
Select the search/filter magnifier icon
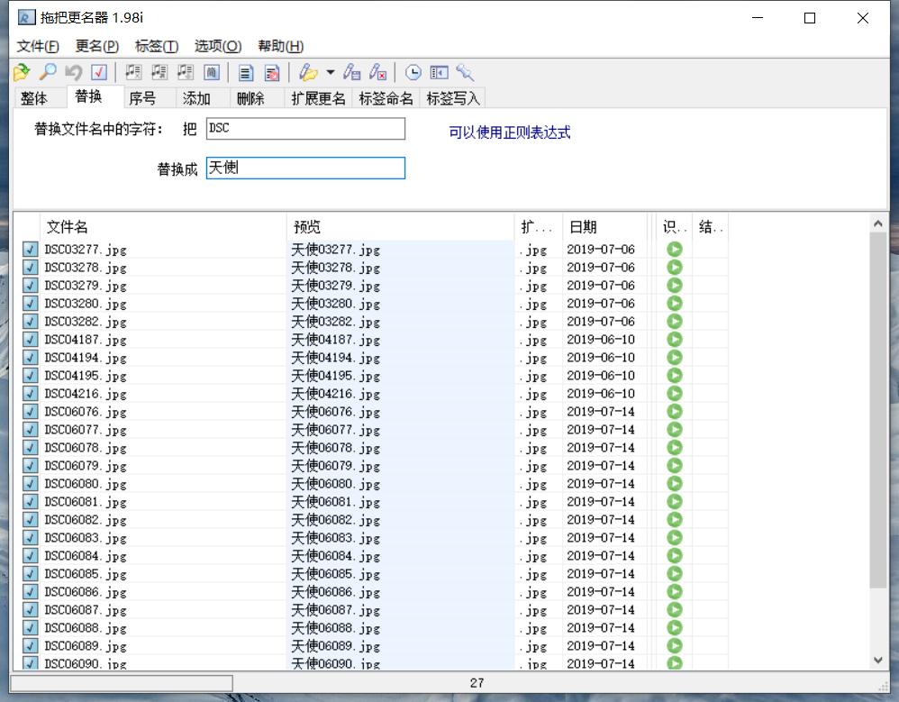45,73
